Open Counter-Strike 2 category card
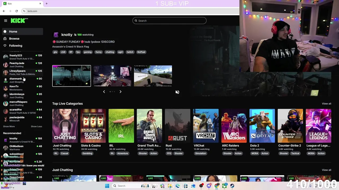339x190 pixels. 290,126
